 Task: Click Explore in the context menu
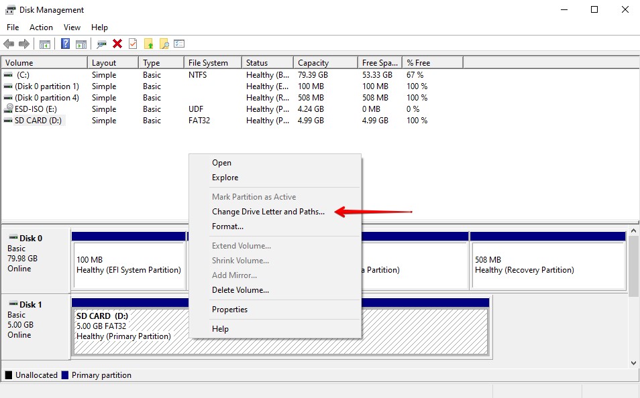[224, 178]
